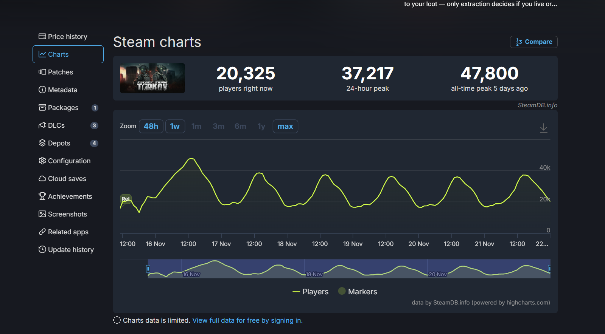Click the Achievements trophy icon
This screenshot has width=605, height=334.
(x=42, y=196)
